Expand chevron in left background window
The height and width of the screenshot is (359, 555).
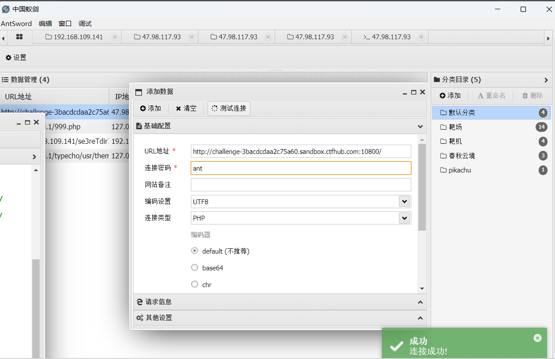click(x=34, y=157)
